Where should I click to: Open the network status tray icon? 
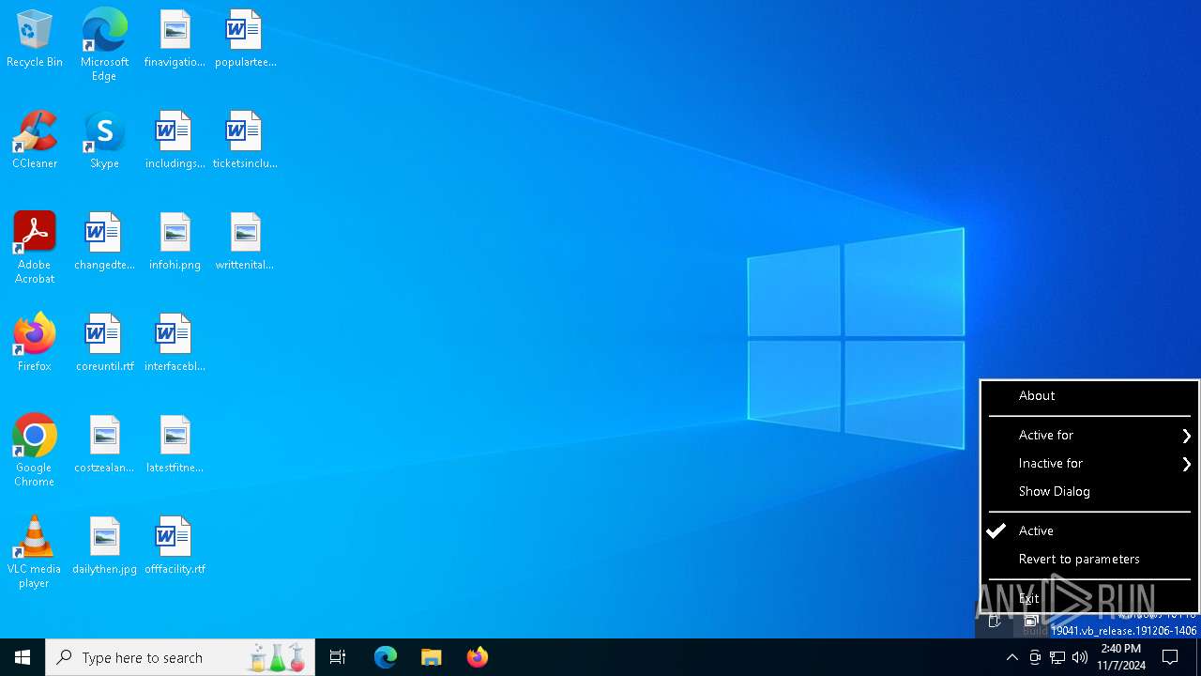1057,657
